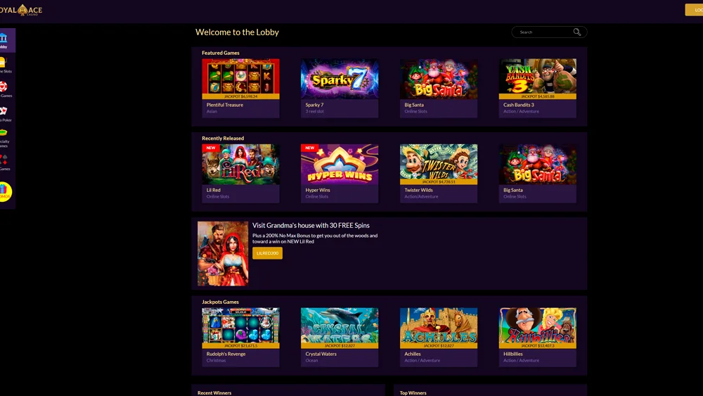The image size is (703, 396).
Task: Launch the Sparky 7 featured game
Action: [x=340, y=79]
